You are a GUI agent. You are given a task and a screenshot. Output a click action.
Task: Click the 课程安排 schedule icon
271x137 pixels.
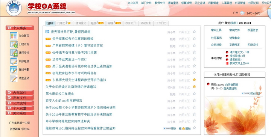tap(14, 53)
